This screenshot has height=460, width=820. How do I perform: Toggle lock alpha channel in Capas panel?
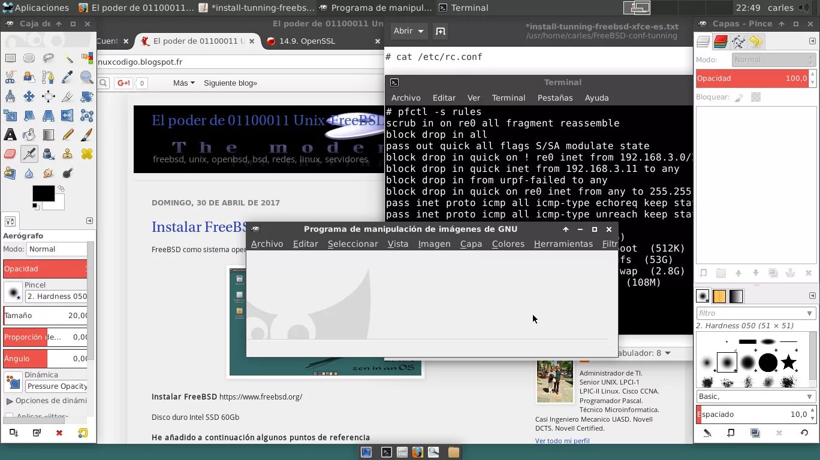[756, 97]
